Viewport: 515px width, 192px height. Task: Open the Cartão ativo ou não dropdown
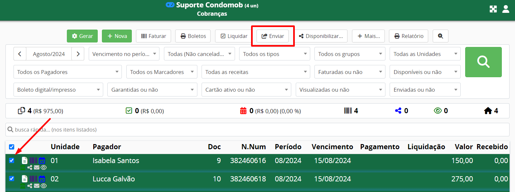point(246,90)
